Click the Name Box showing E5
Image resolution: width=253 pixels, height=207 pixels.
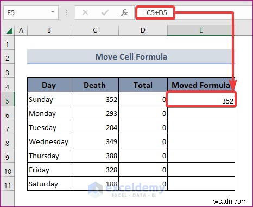pos(31,12)
